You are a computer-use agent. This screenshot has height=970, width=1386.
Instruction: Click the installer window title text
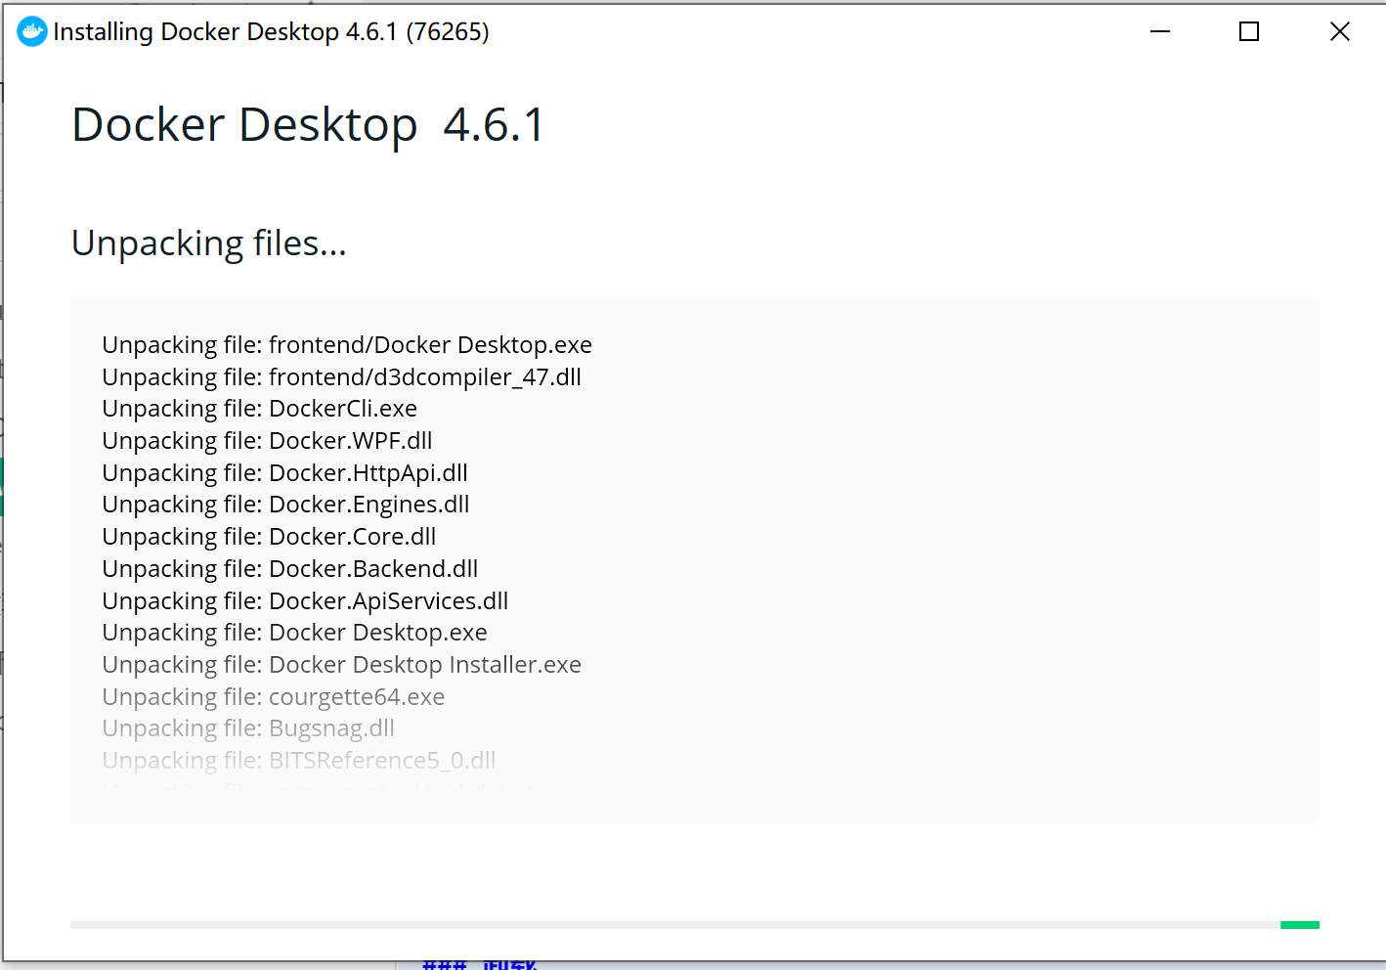pyautogui.click(x=271, y=32)
